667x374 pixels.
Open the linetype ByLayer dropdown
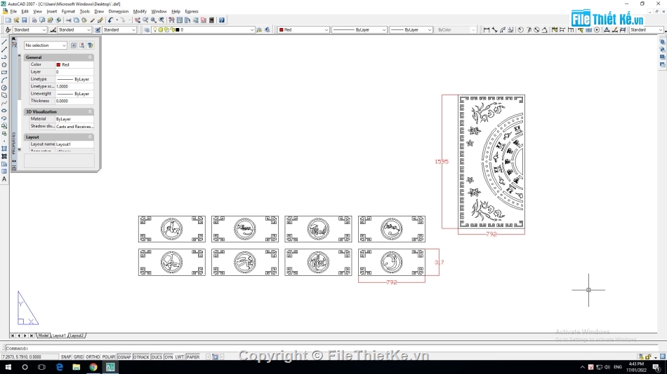point(359,29)
